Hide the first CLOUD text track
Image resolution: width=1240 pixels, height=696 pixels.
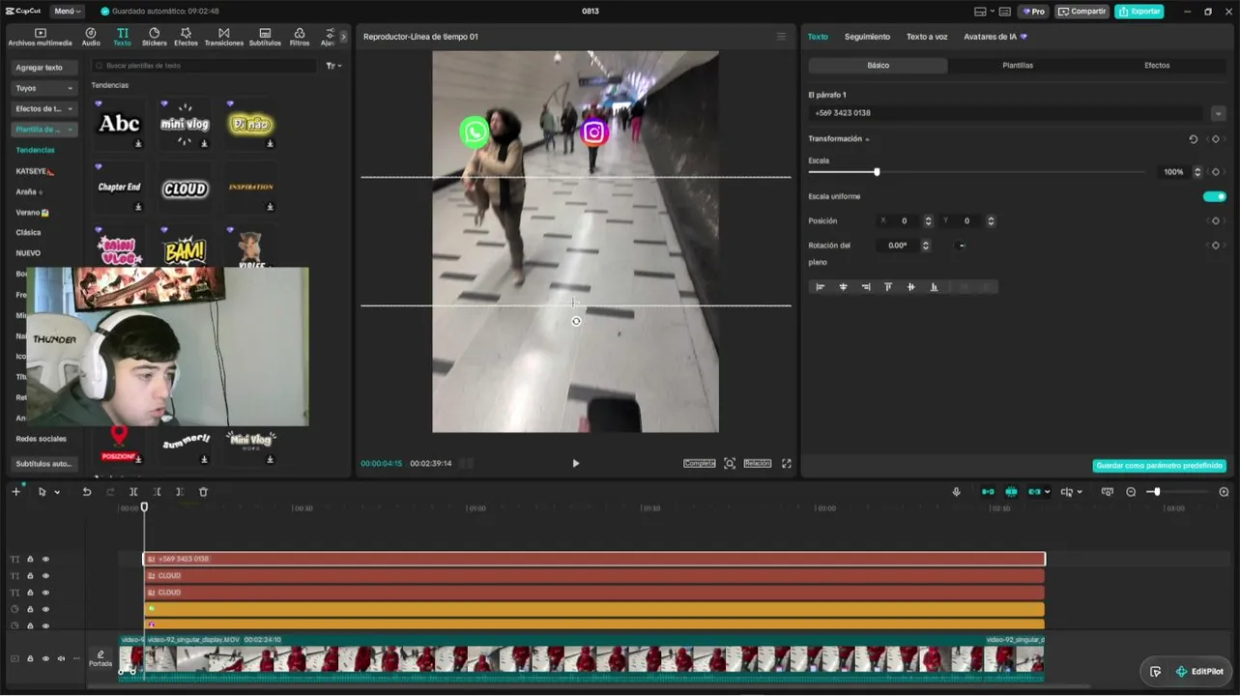coord(45,576)
